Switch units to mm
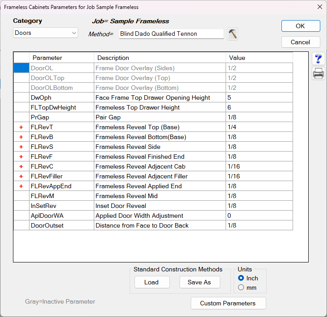The height and width of the screenshot is (317, 327). tap(241, 287)
